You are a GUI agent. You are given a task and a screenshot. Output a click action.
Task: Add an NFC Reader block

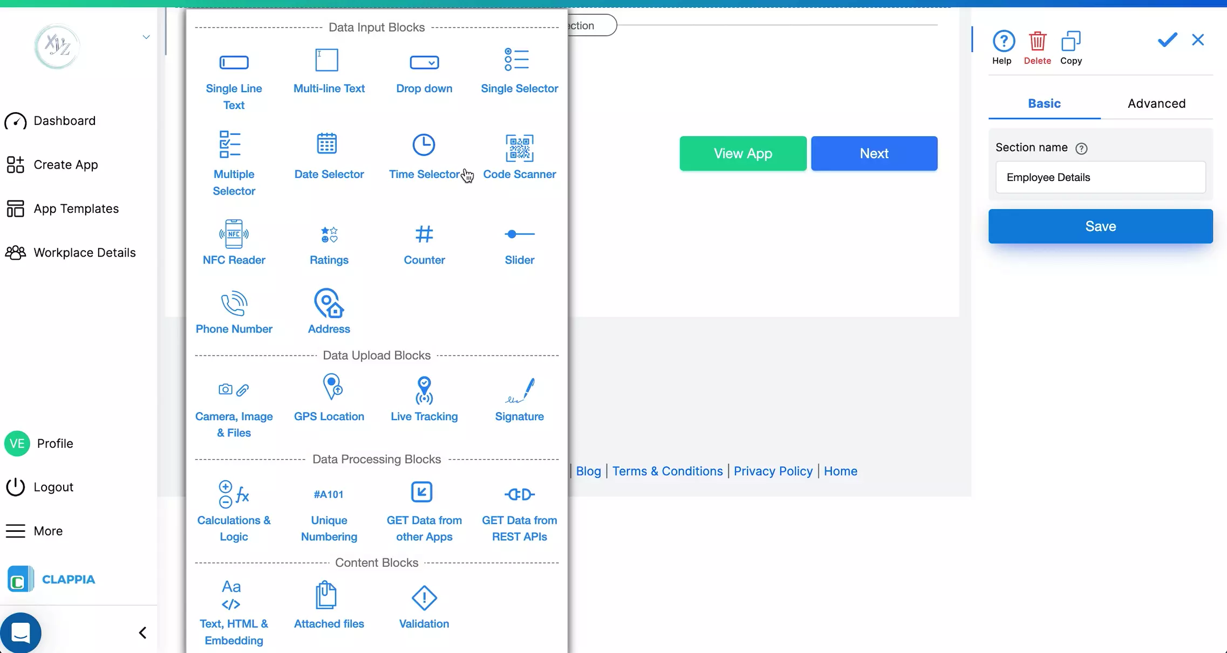[x=234, y=242]
